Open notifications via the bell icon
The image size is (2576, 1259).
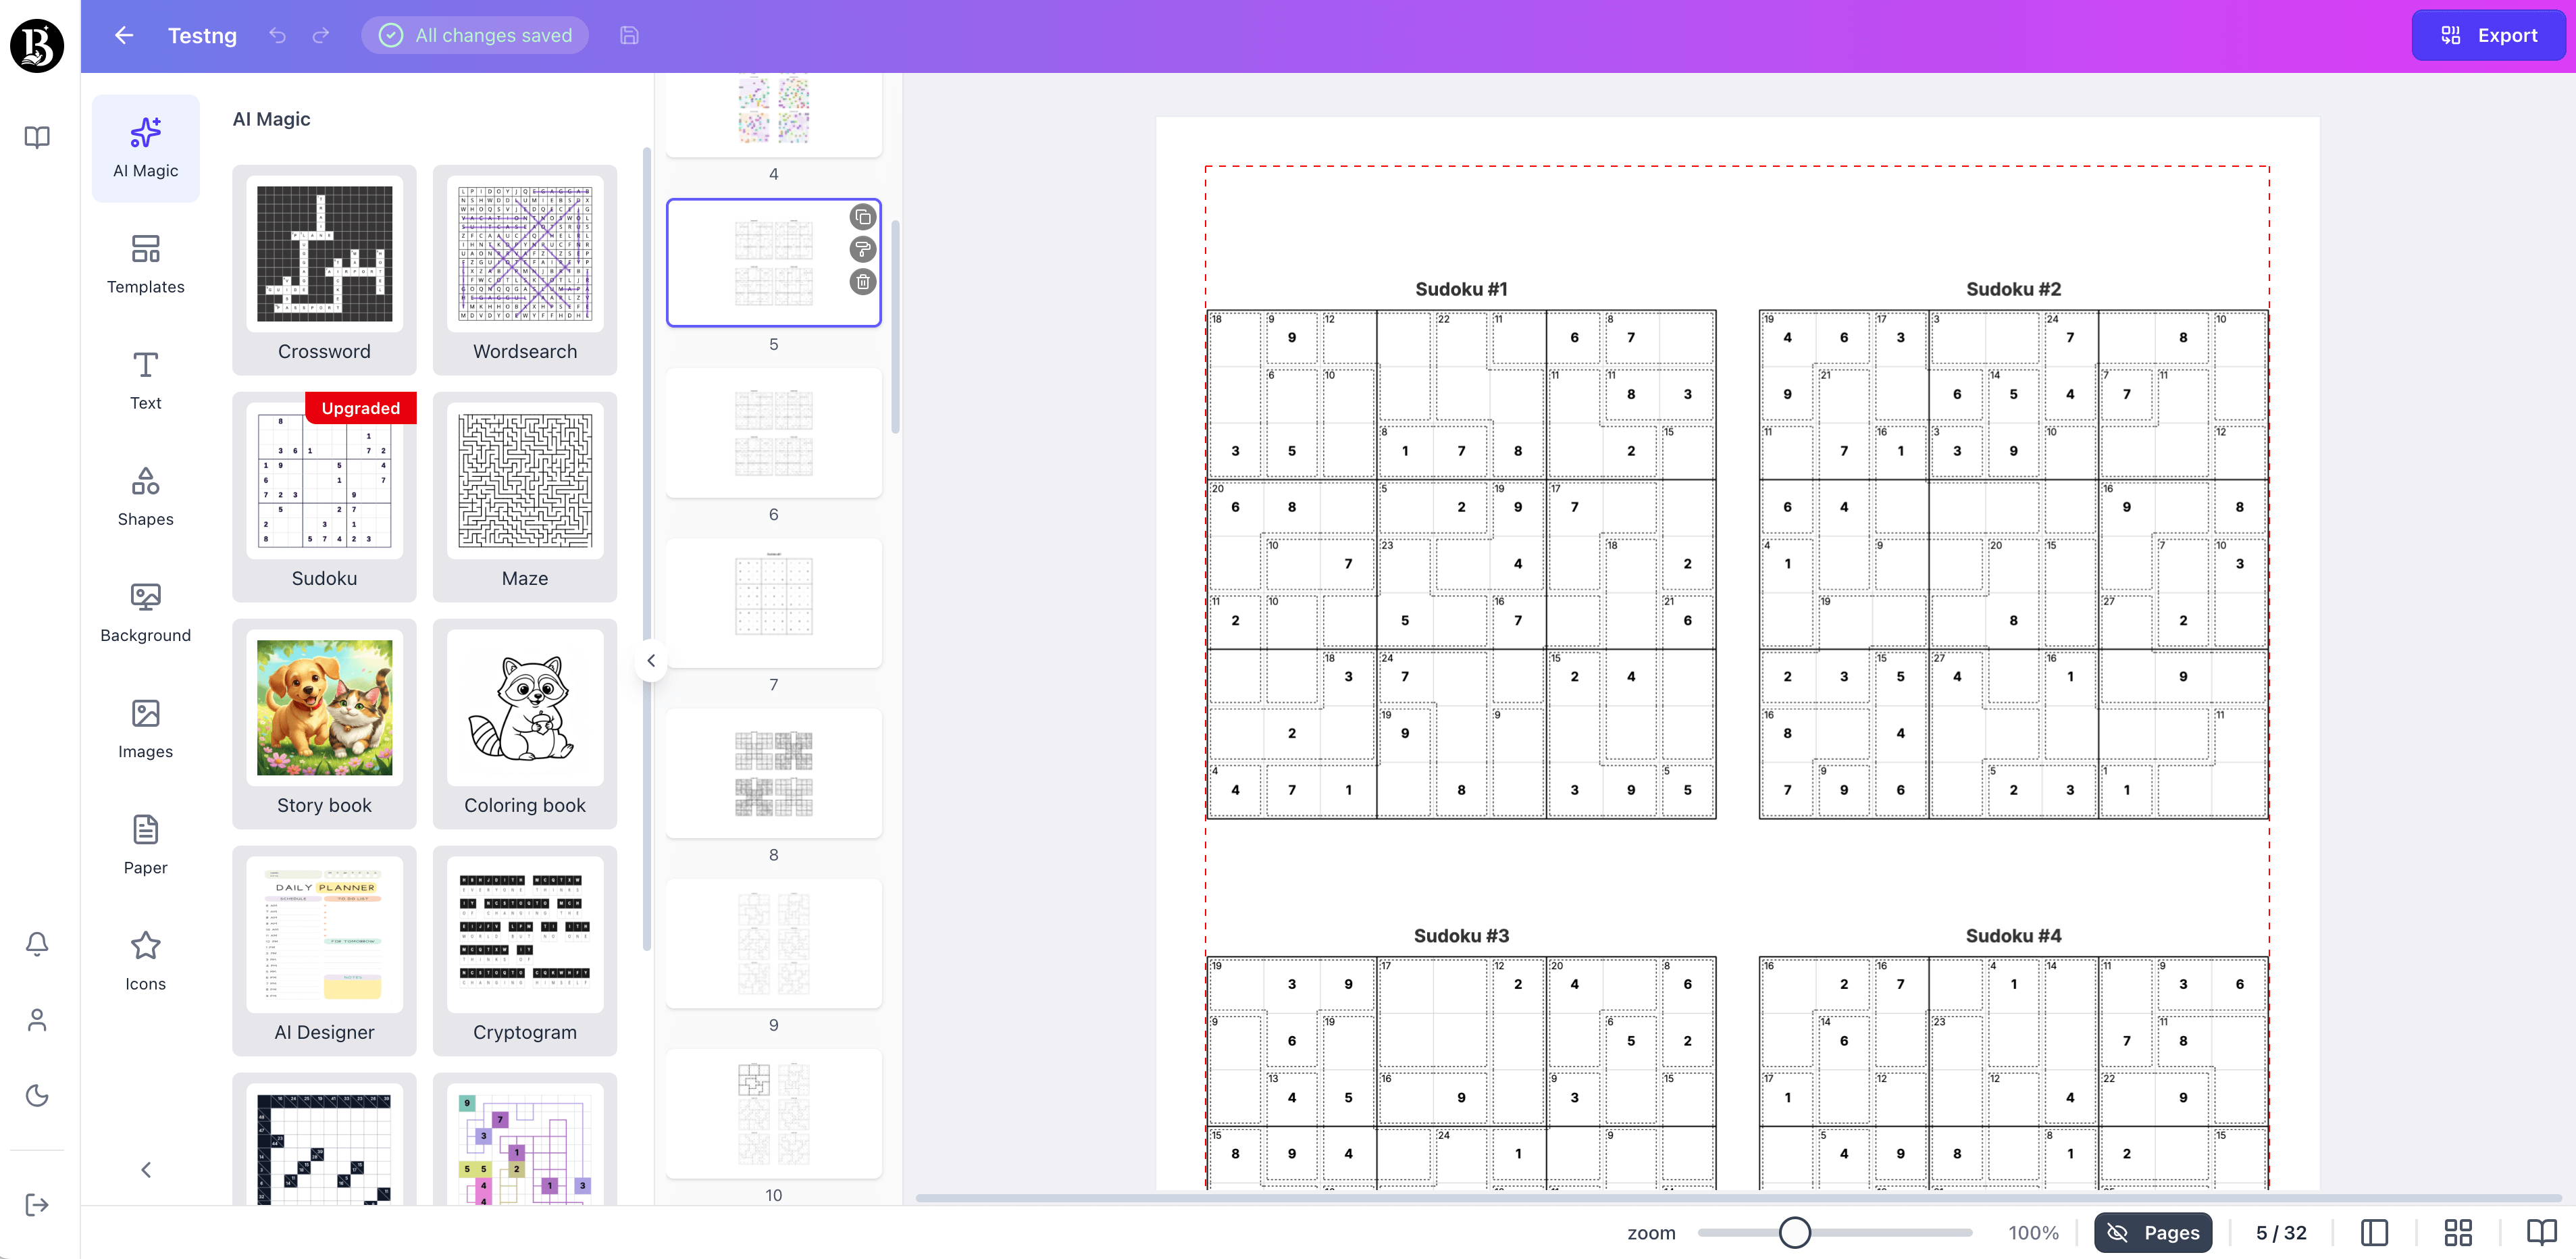click(x=37, y=943)
